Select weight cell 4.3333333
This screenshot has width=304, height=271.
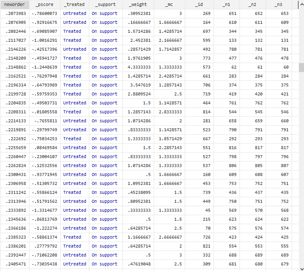tap(138, 67)
